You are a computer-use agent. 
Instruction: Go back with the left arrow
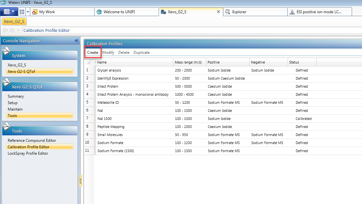click(5, 30)
